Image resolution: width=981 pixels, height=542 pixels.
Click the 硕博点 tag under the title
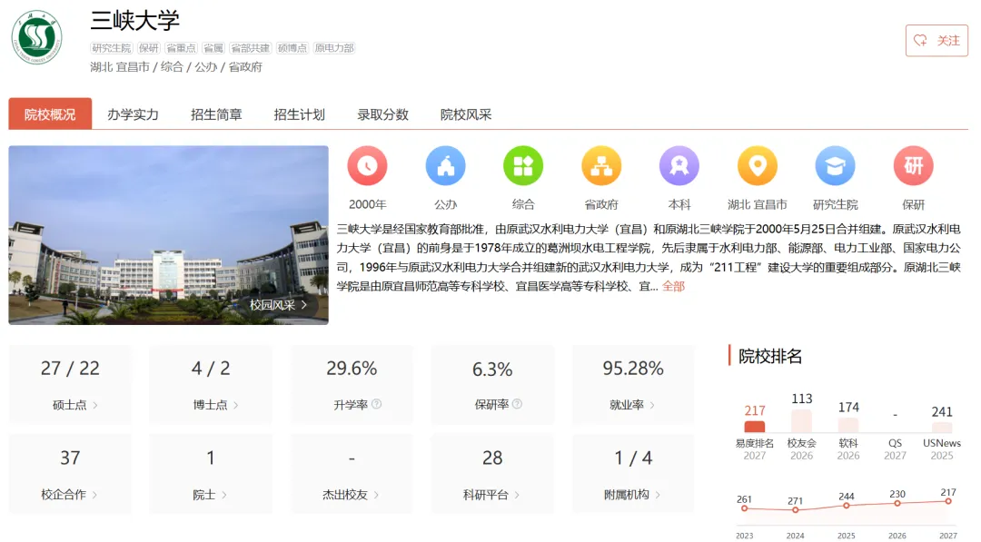point(292,48)
